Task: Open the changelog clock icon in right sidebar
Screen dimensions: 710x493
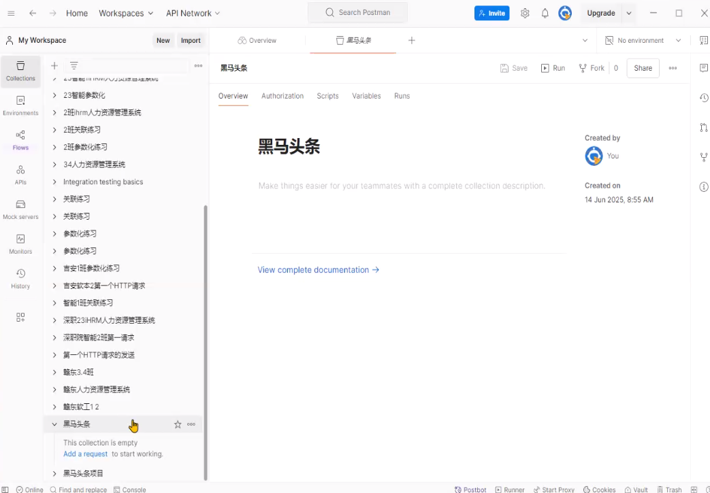Action: pos(703,98)
